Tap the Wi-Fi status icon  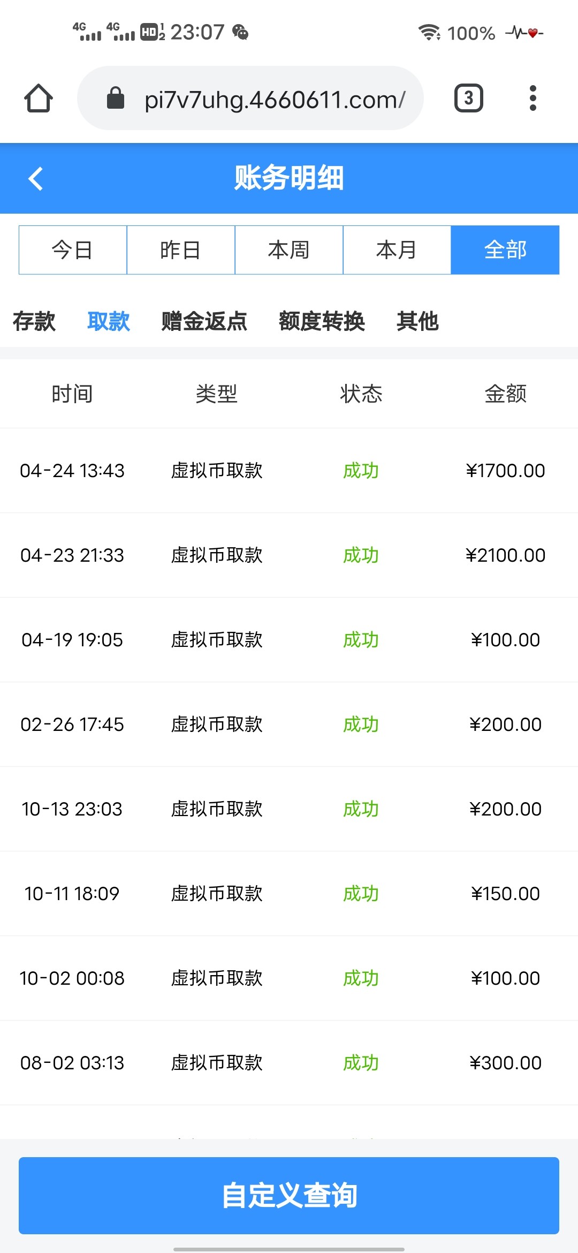[429, 33]
